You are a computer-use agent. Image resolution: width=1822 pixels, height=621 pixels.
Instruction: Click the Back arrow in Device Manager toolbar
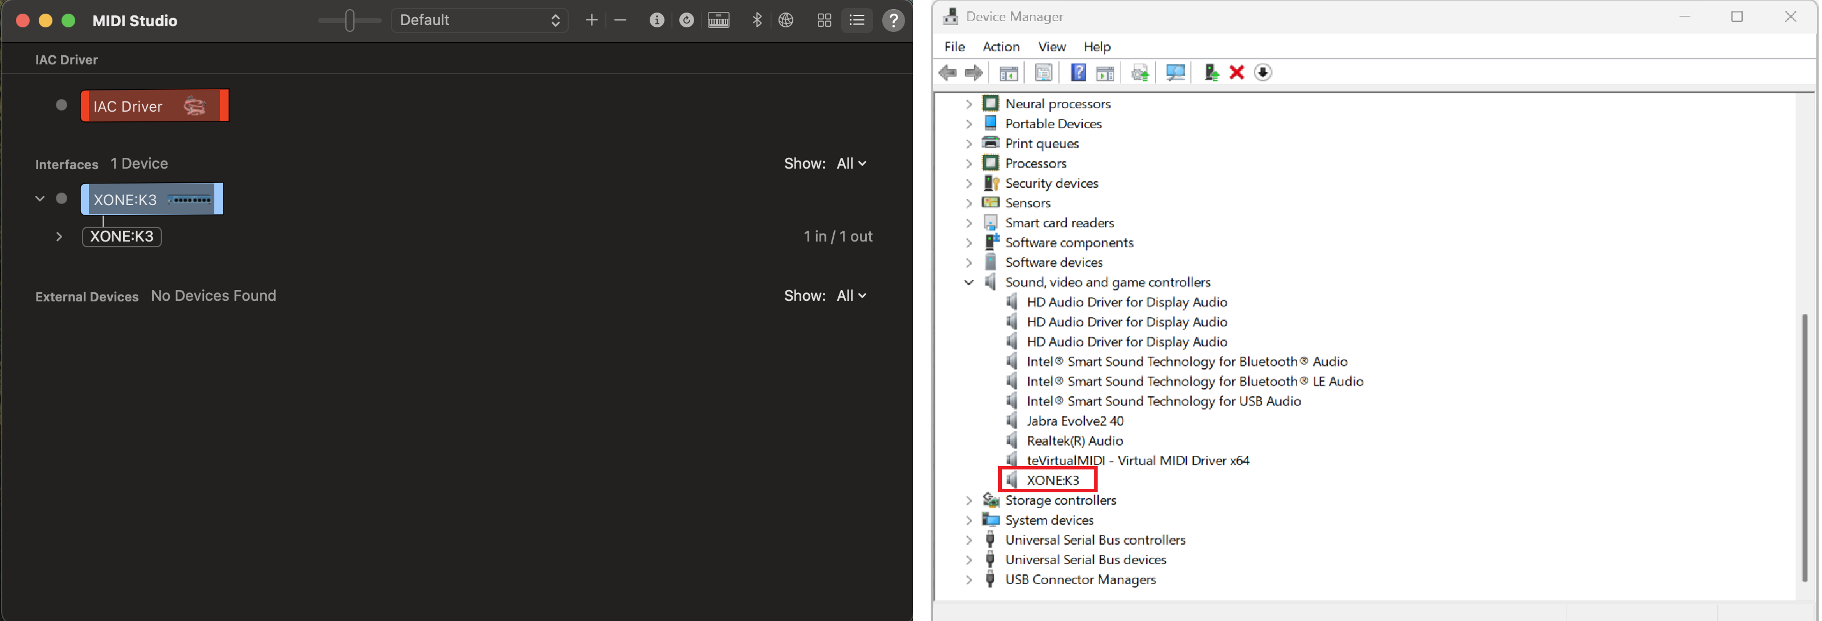pyautogui.click(x=948, y=72)
